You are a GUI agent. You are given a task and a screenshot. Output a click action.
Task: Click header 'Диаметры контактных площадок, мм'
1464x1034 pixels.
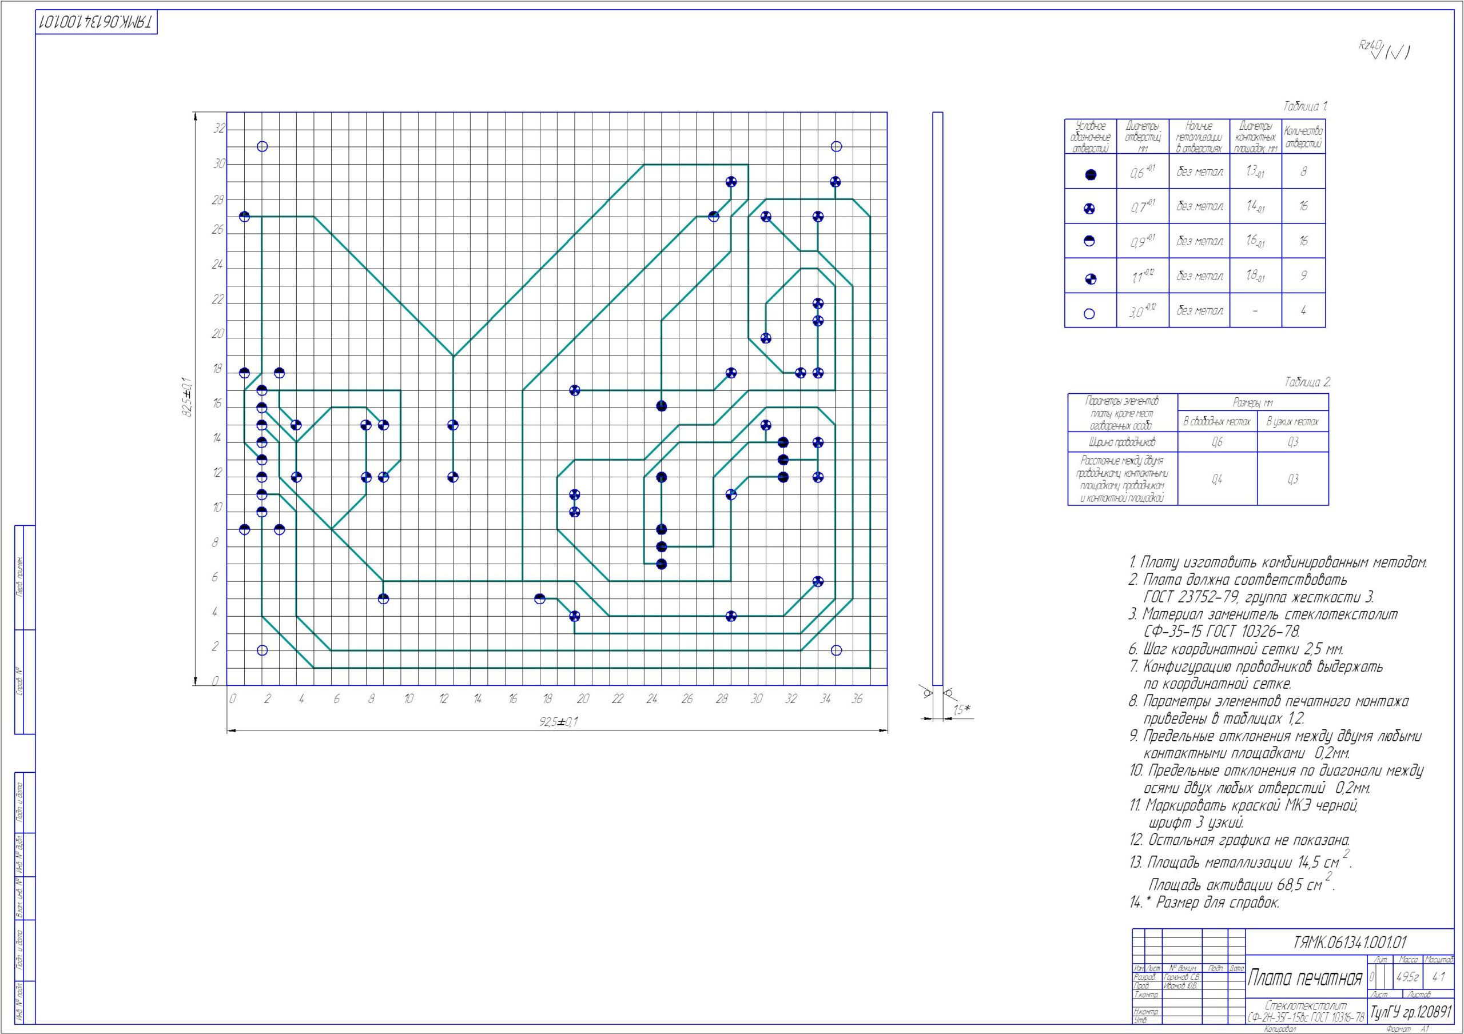(x=1255, y=137)
